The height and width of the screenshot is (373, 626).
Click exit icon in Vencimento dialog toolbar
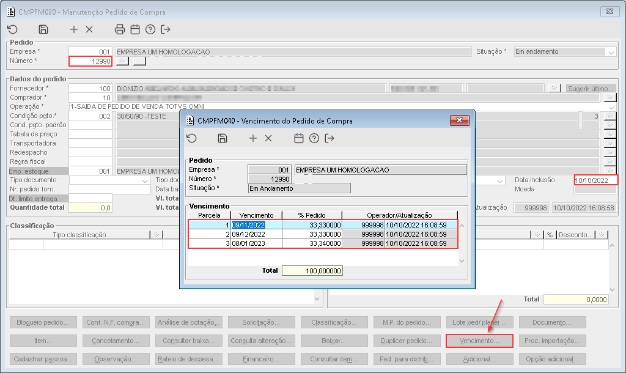pyautogui.click(x=330, y=138)
